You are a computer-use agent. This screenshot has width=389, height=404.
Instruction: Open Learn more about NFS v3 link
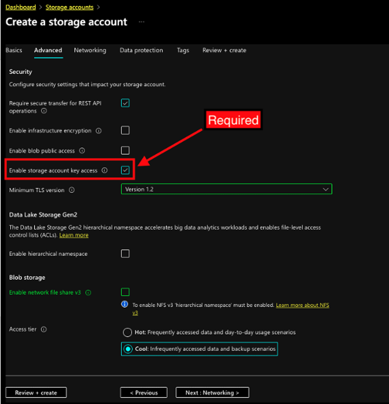(x=302, y=305)
